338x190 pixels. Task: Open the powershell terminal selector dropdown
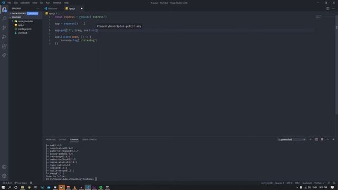point(292,139)
